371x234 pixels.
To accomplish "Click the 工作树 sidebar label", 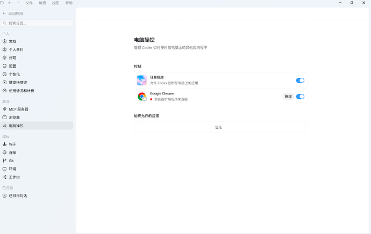I will [x=15, y=177].
